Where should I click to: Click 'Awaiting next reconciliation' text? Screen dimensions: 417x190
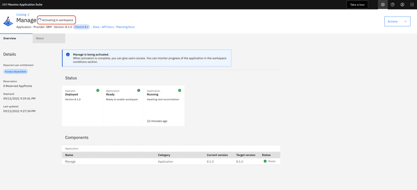[x=163, y=99]
